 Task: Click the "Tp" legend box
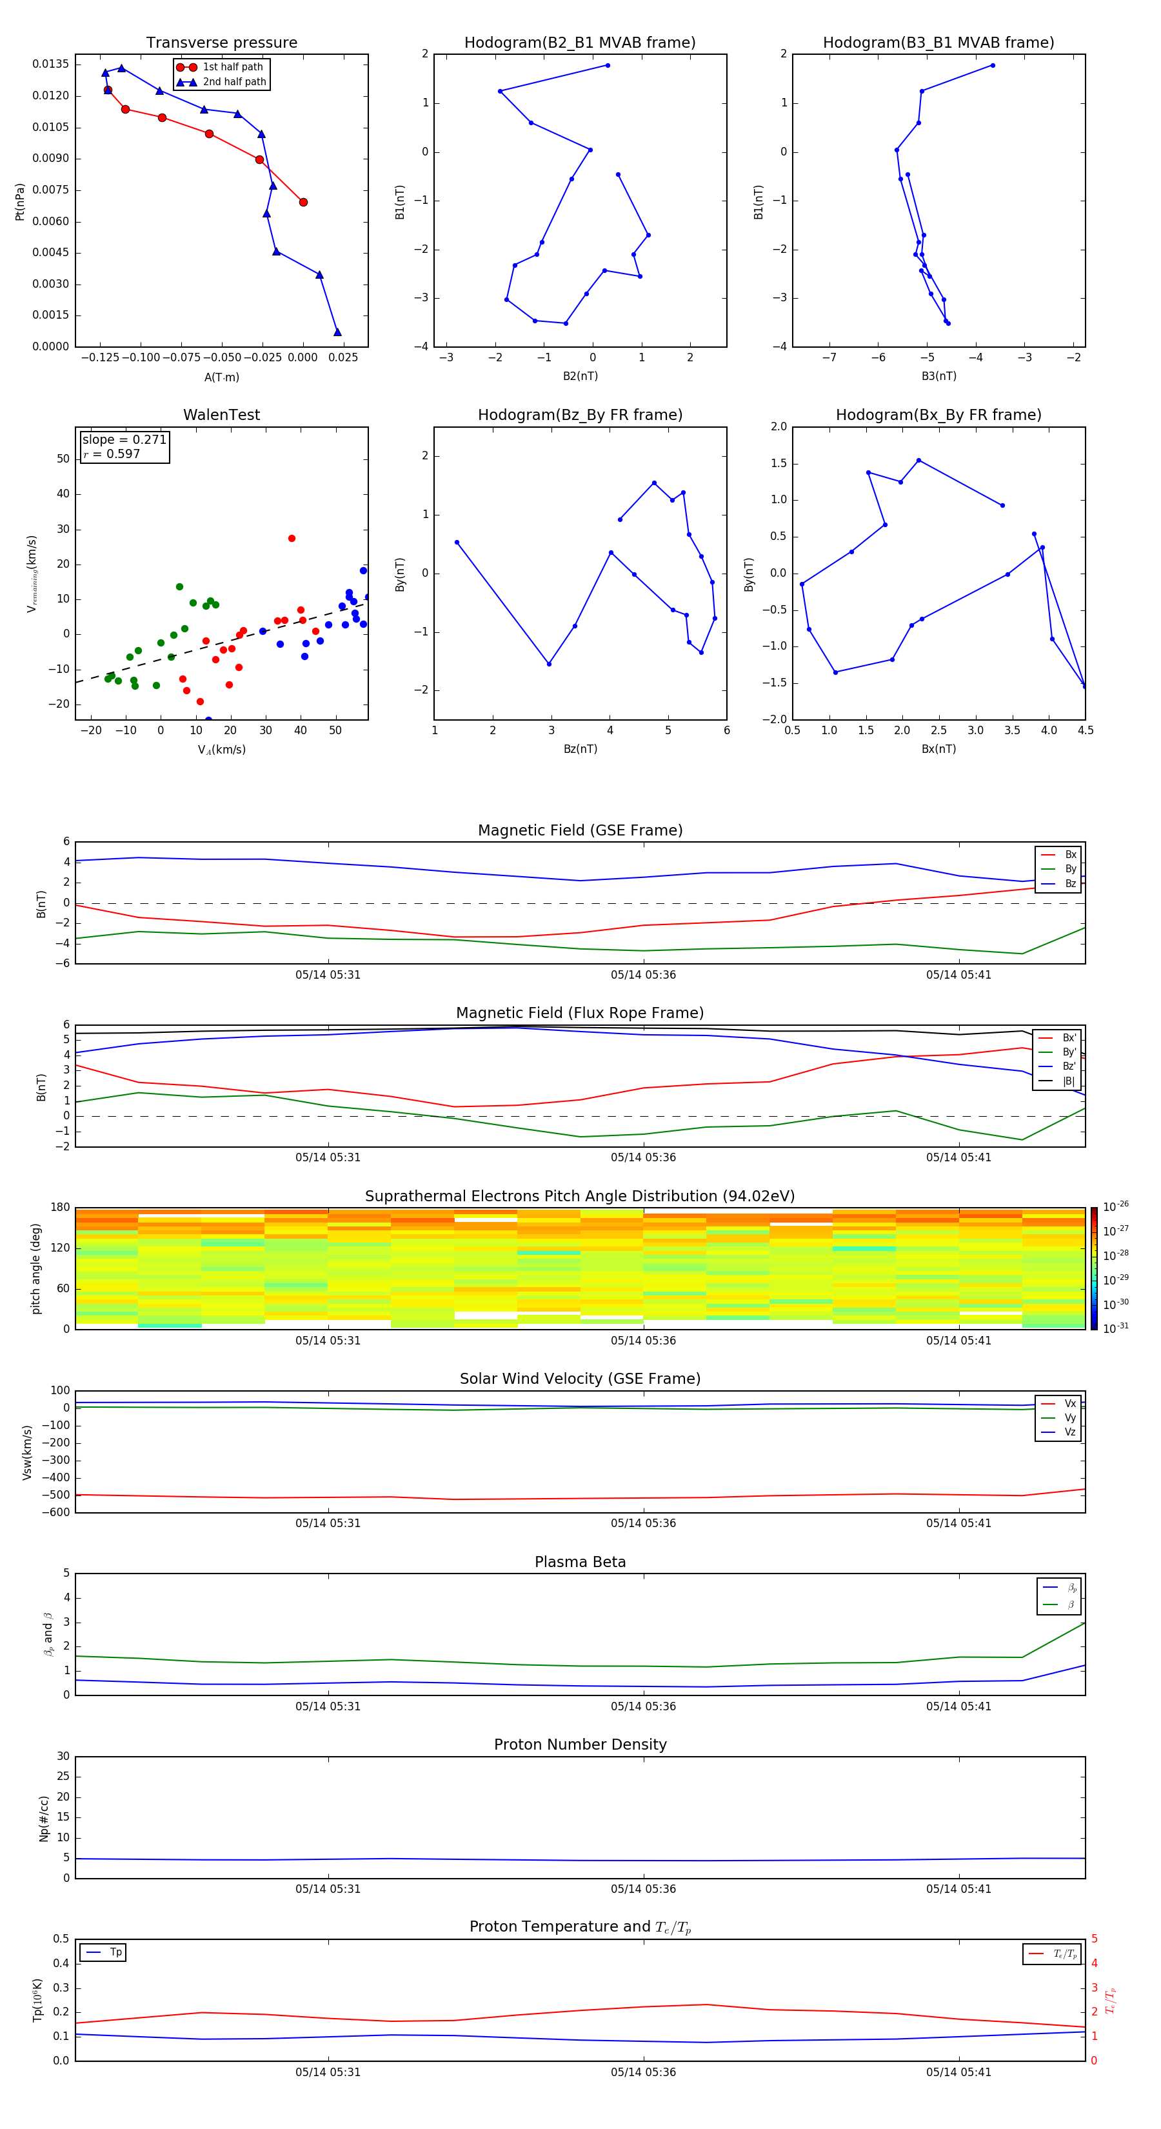[x=103, y=1952]
